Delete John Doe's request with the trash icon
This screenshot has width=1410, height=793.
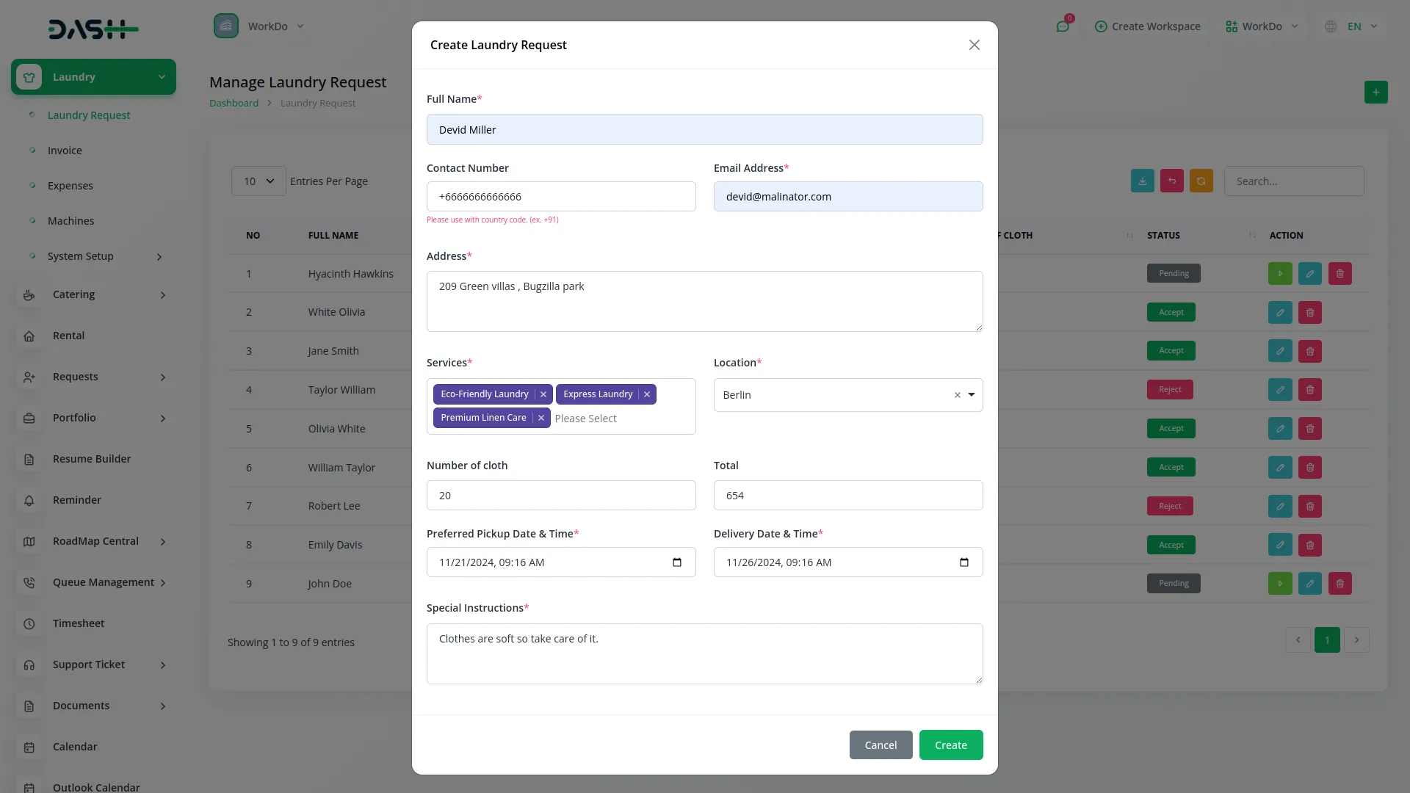[x=1339, y=583]
